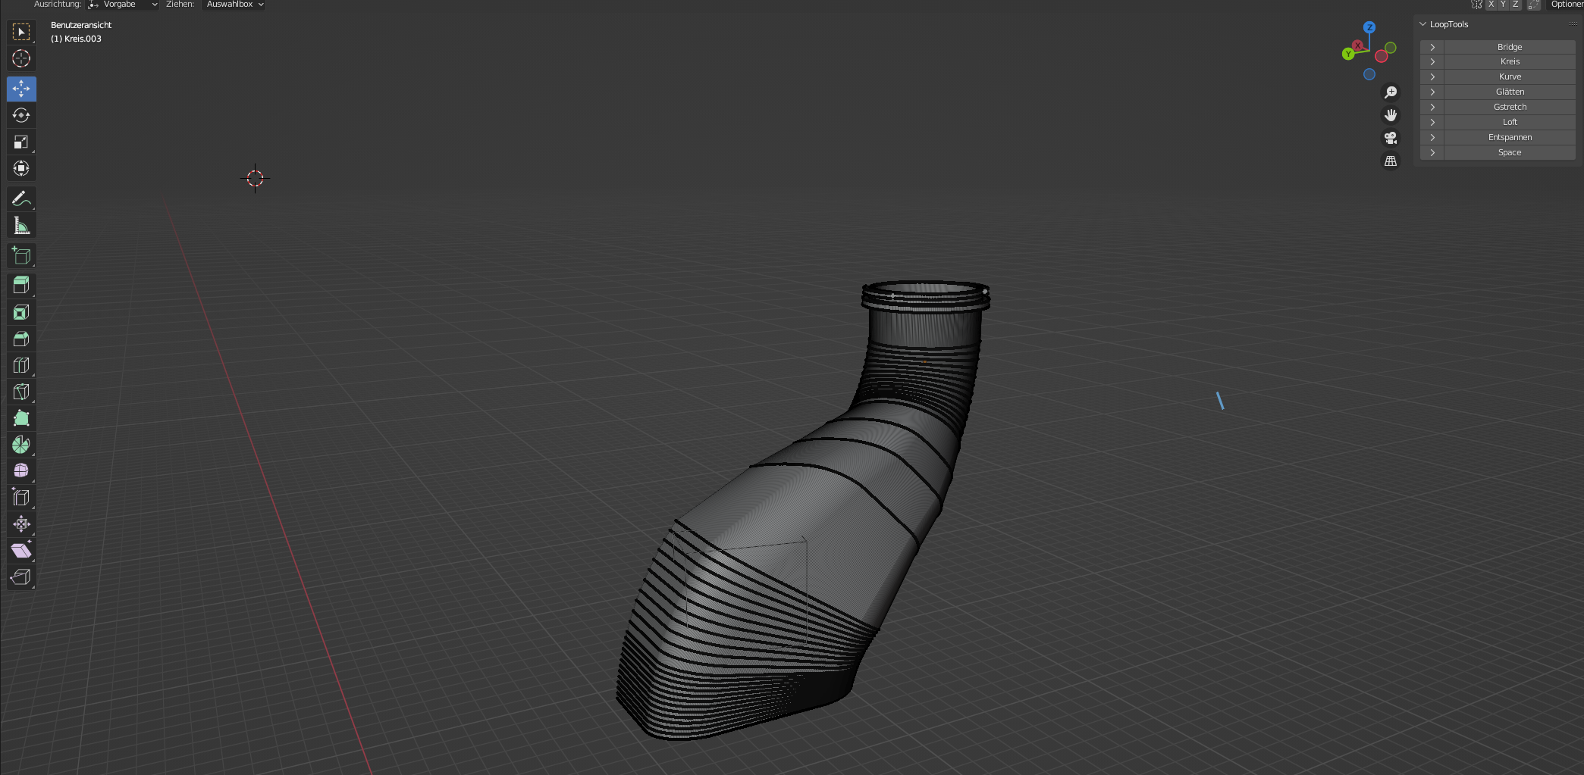Expand the Bridge options arrow
The width and height of the screenshot is (1584, 775).
pyautogui.click(x=1432, y=47)
